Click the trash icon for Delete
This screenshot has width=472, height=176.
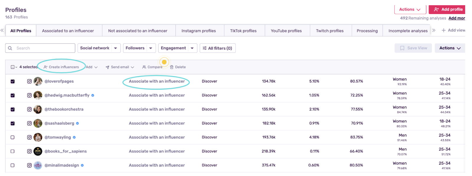pyautogui.click(x=172, y=67)
